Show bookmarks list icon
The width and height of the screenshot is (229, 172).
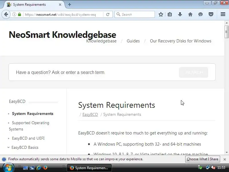[170, 14]
